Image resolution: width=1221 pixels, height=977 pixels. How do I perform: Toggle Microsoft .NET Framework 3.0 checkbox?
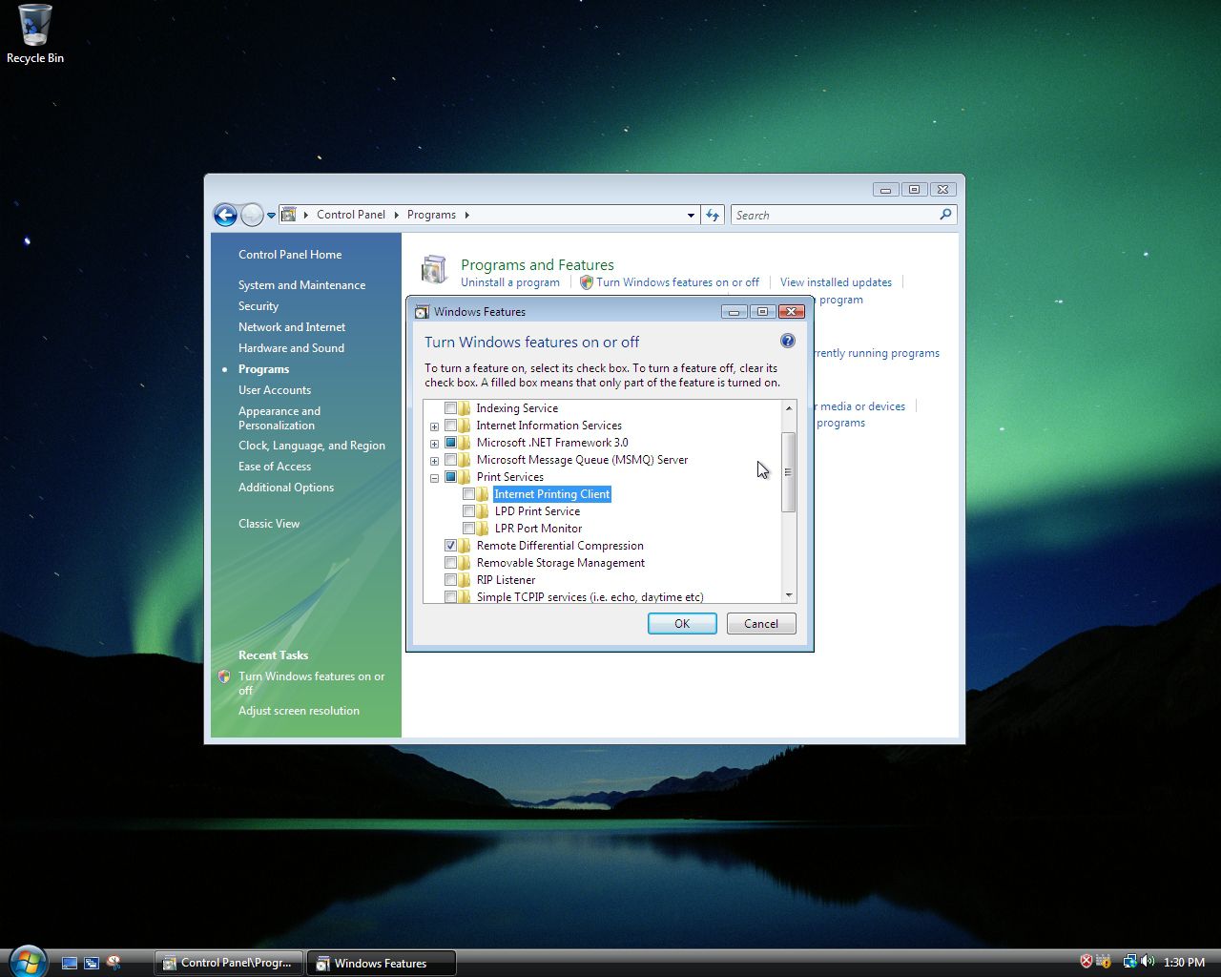tap(451, 443)
